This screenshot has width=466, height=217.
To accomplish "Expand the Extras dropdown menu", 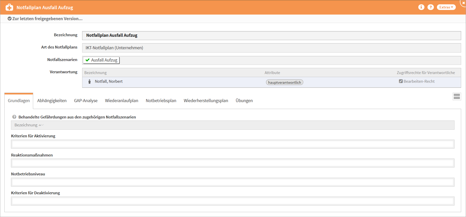I will [x=446, y=7].
